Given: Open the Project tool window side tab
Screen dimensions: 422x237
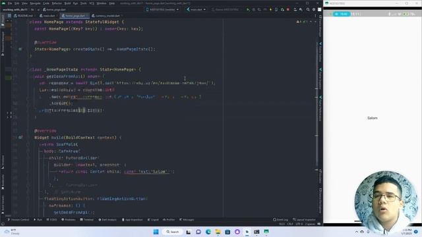Looking at the screenshot, I should click(x=3, y=20).
